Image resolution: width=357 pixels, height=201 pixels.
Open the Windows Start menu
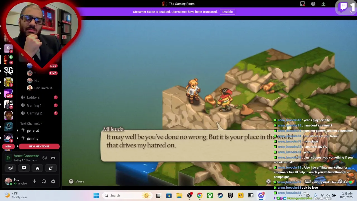(x=96, y=195)
